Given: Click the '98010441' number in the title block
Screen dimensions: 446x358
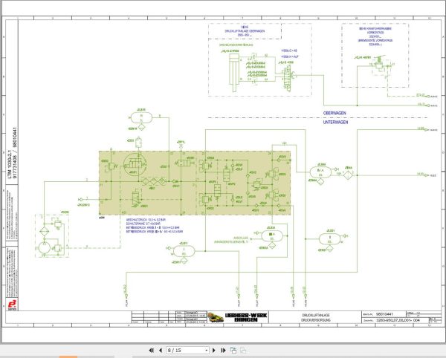Looking at the screenshot, I should coord(384,314).
